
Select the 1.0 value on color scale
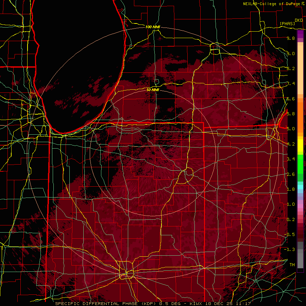[x=291, y=204]
